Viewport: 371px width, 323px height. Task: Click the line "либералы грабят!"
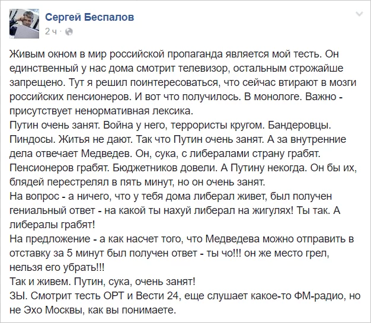coord(52,225)
